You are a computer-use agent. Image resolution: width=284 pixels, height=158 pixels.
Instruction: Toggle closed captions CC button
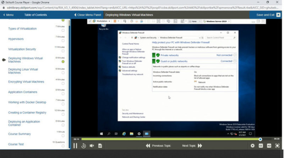tap(261, 146)
